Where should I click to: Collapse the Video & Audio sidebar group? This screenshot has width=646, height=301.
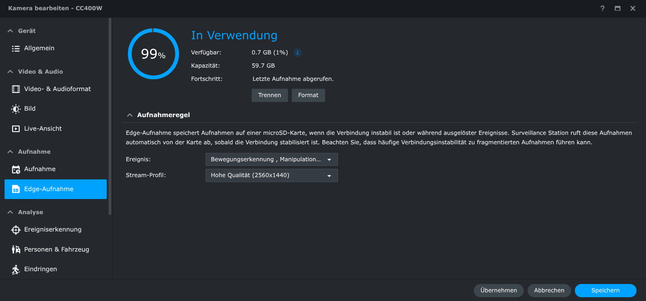click(10, 72)
